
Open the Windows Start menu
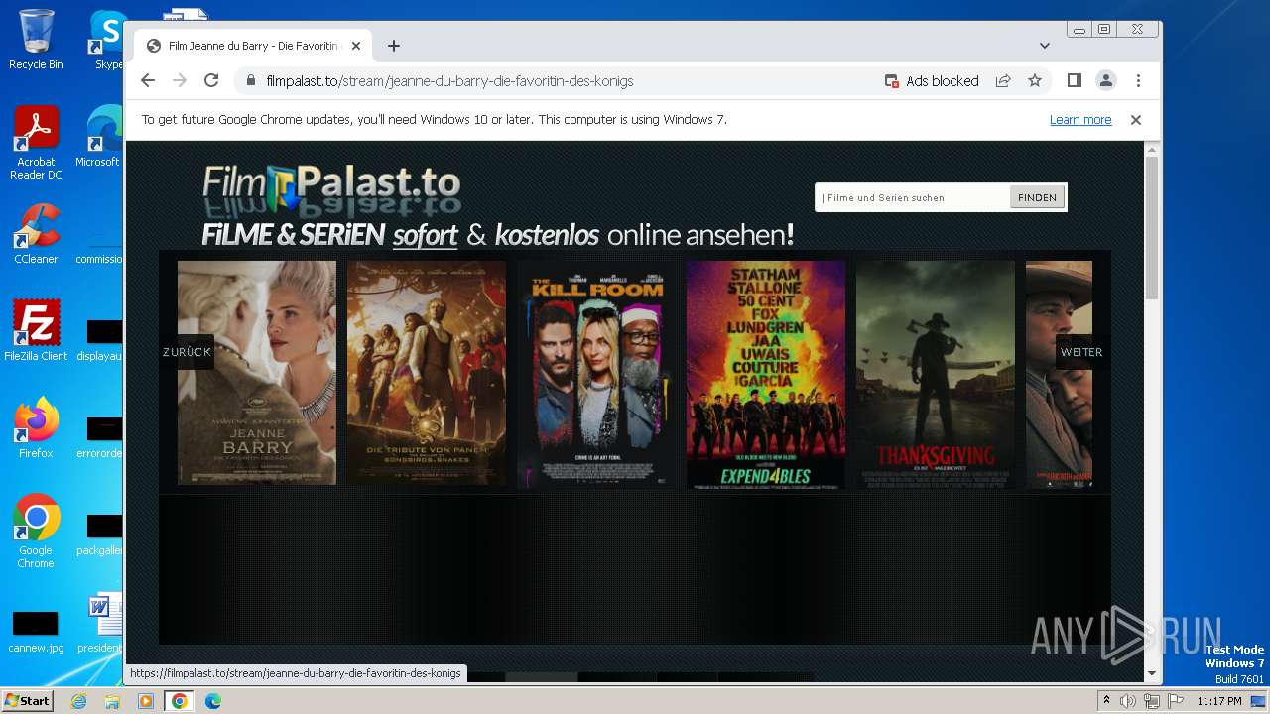(27, 700)
